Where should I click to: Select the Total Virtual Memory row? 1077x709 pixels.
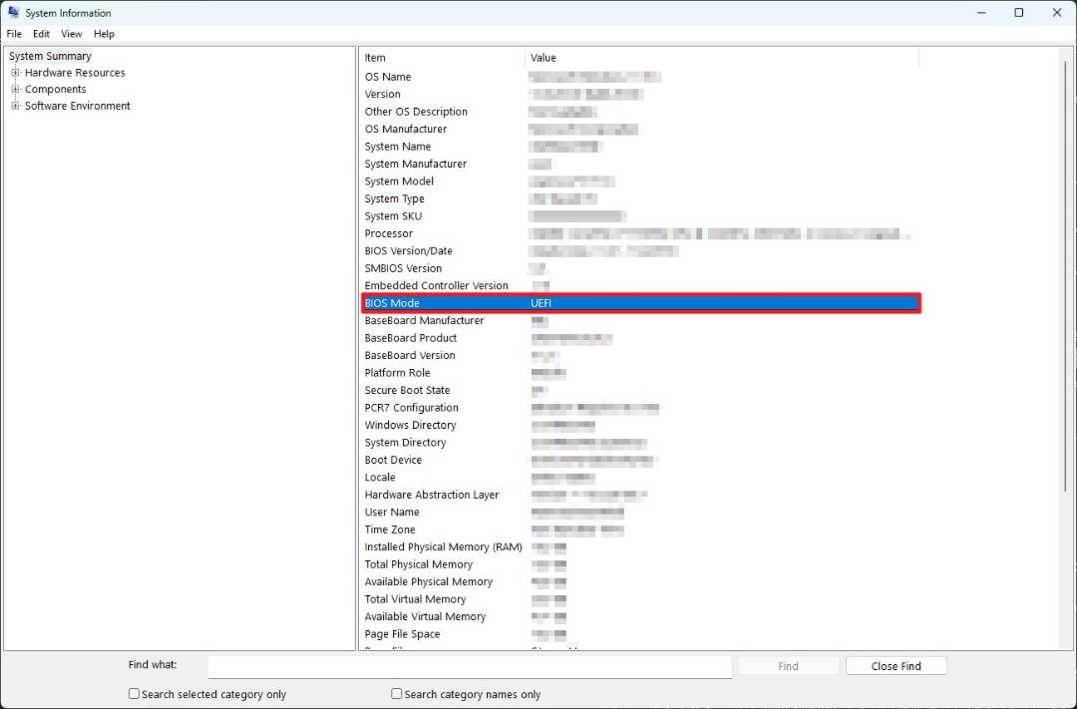[x=640, y=599]
